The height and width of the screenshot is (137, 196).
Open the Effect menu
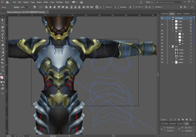coord(46,2)
